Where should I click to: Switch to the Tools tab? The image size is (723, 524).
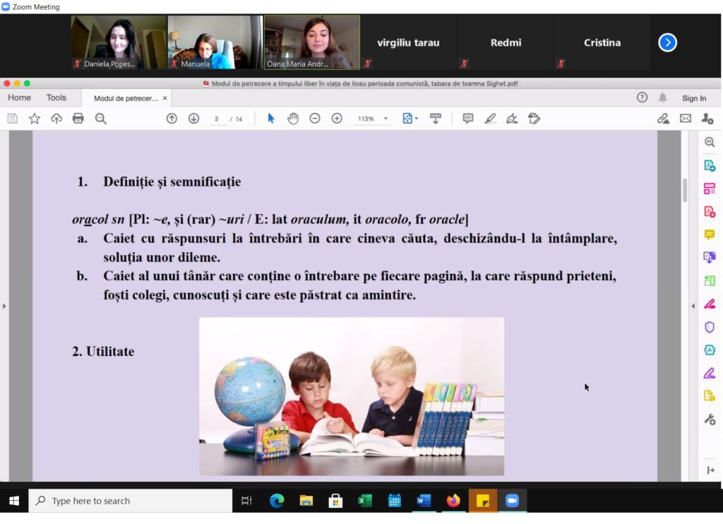click(56, 97)
